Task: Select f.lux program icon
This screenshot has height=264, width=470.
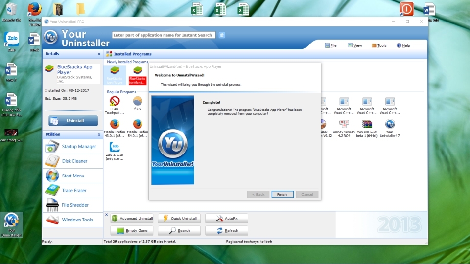Action: coord(138,104)
